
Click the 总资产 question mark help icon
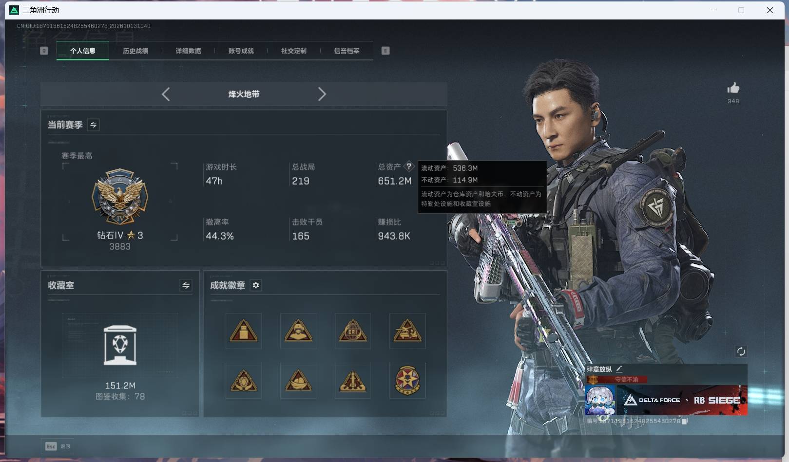click(x=409, y=166)
